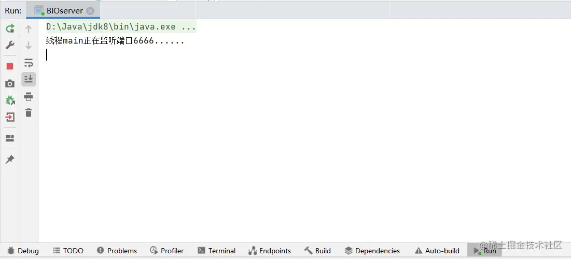Click the Run tool window button

tap(485, 251)
